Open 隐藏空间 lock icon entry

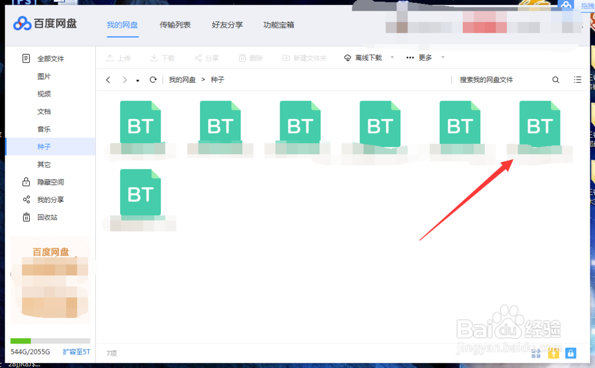[x=43, y=182]
